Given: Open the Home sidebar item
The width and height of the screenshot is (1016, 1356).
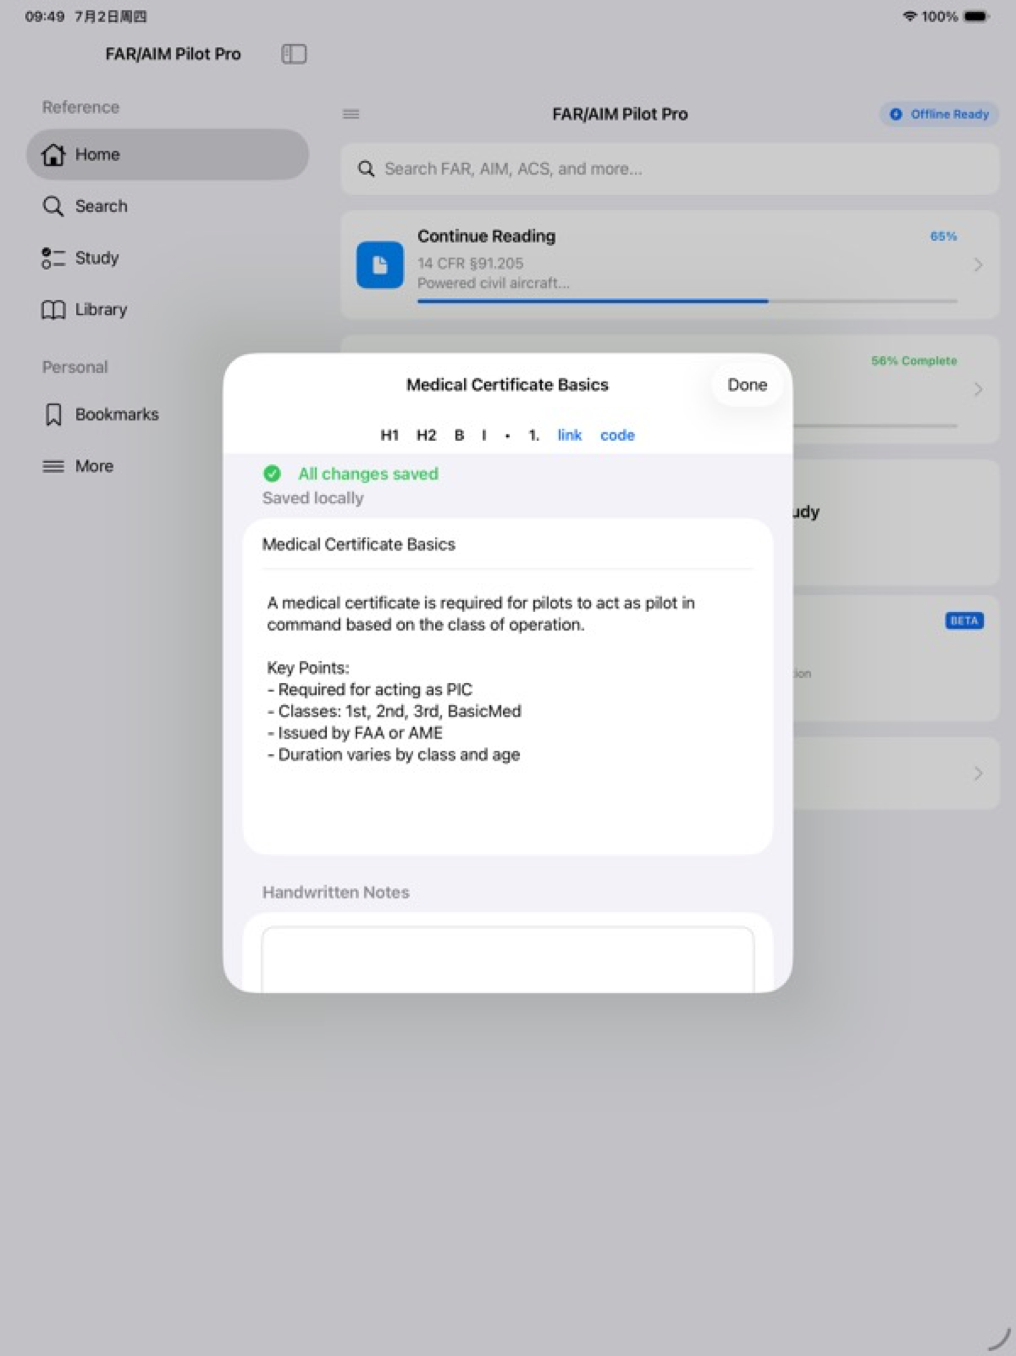Looking at the screenshot, I should point(167,154).
